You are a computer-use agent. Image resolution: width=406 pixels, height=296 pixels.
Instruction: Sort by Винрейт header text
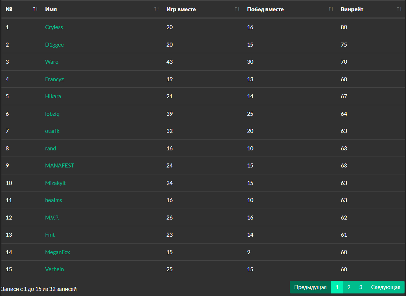pyautogui.click(x=352, y=9)
